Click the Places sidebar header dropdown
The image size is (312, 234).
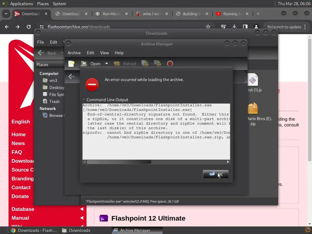click(50, 65)
